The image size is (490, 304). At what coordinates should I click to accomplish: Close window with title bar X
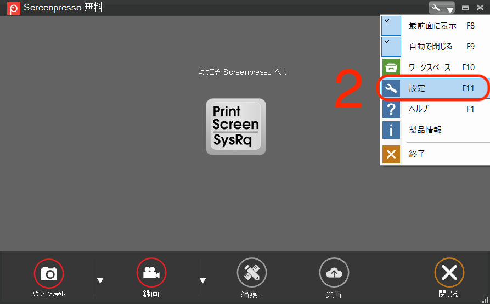click(480, 8)
